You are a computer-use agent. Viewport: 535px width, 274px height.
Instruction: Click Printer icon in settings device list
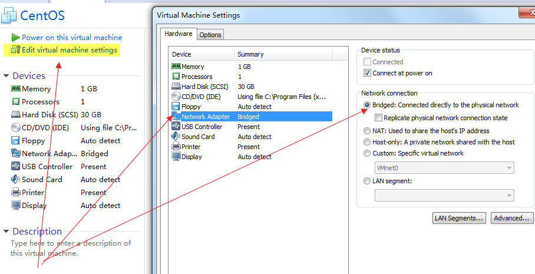pos(176,147)
